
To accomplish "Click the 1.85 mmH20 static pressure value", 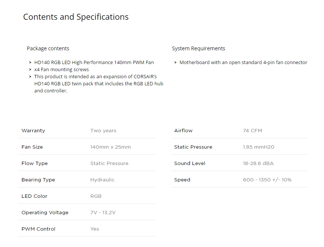I will pyautogui.click(x=258, y=147).
